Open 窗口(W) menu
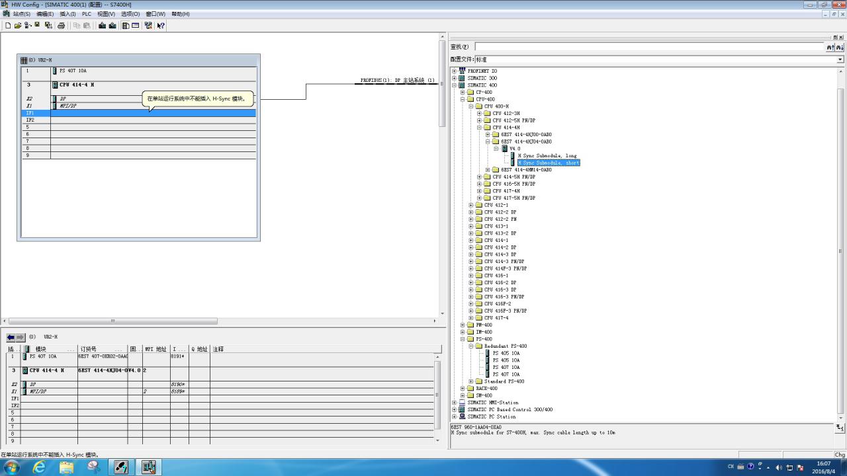The width and height of the screenshot is (847, 476). [156, 14]
